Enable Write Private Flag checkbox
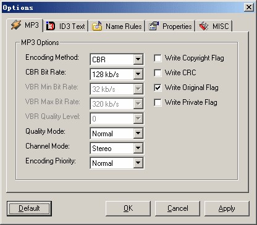Viewport: 257px width, 225px height. (x=158, y=102)
